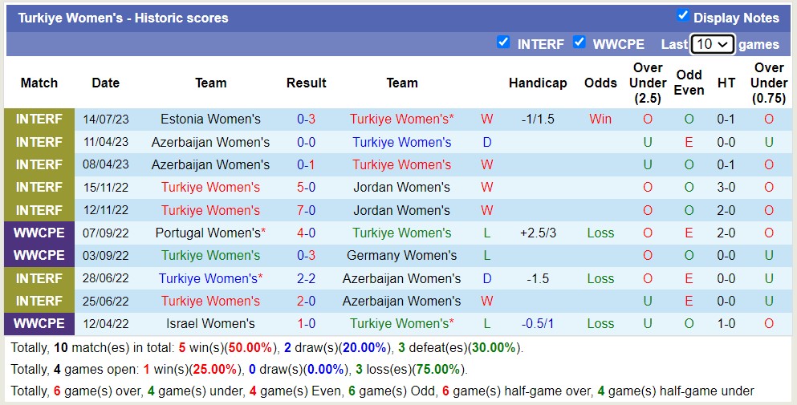The width and height of the screenshot is (797, 405).
Task: Open Israel Women's team link
Action: point(210,323)
